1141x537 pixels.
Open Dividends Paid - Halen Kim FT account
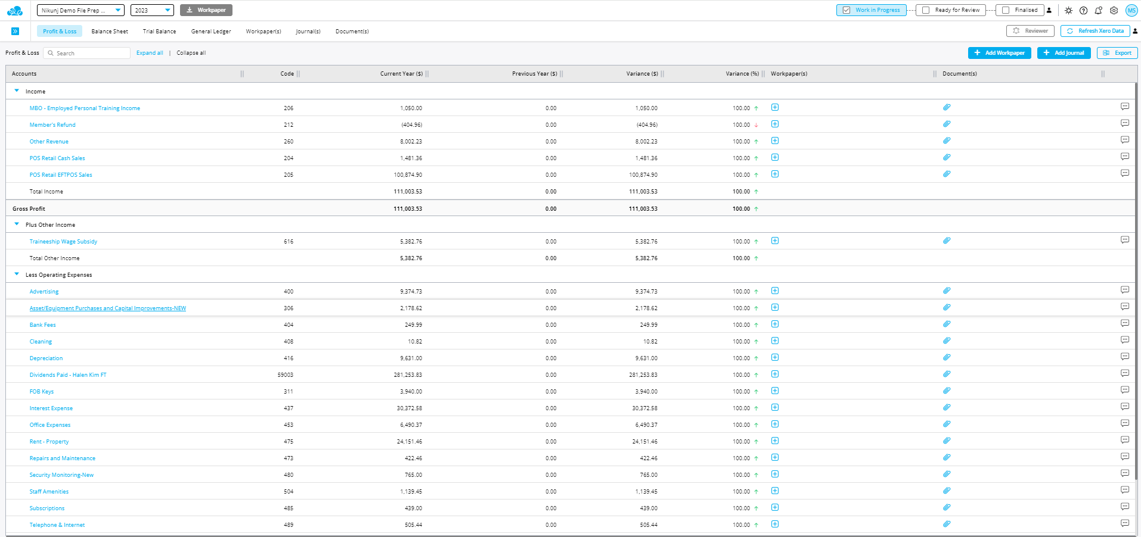click(x=68, y=375)
